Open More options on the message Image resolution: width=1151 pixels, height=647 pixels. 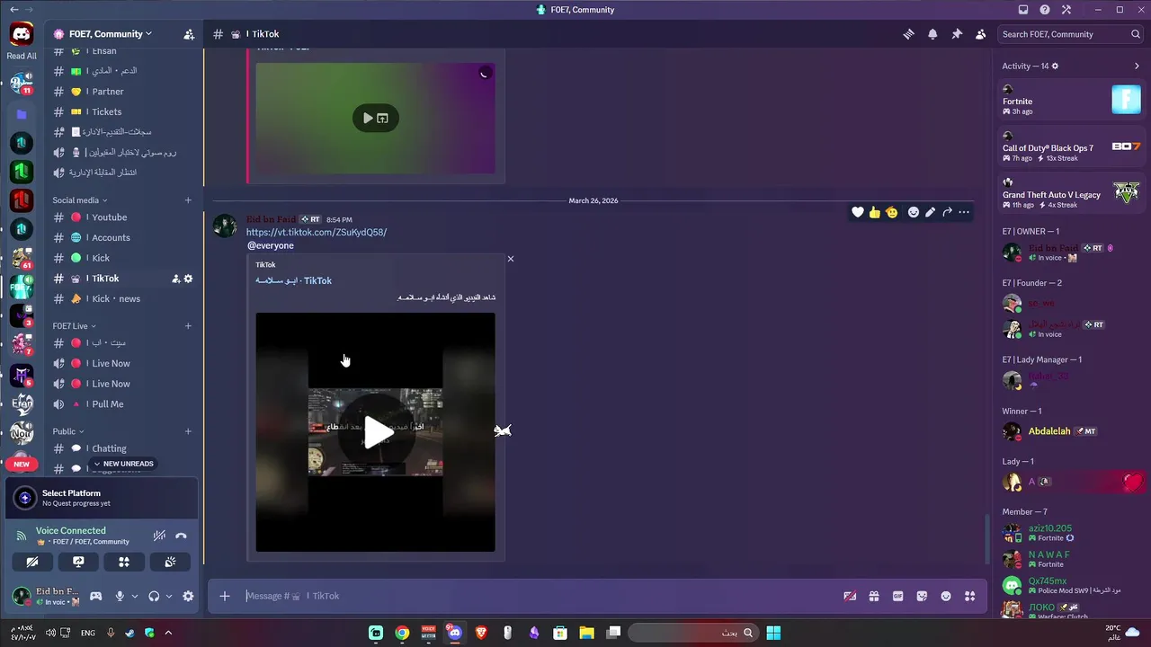(x=964, y=212)
